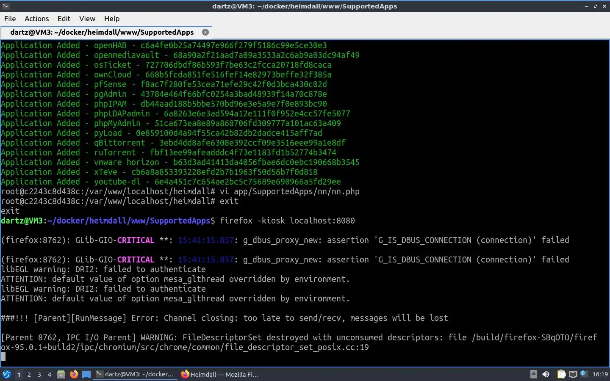610x381 pixels.
Task: Open the volume control in tray
Action: coord(546,374)
